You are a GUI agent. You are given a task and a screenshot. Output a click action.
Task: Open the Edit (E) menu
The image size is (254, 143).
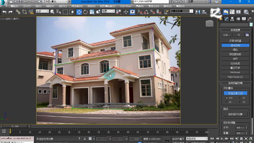14,6
